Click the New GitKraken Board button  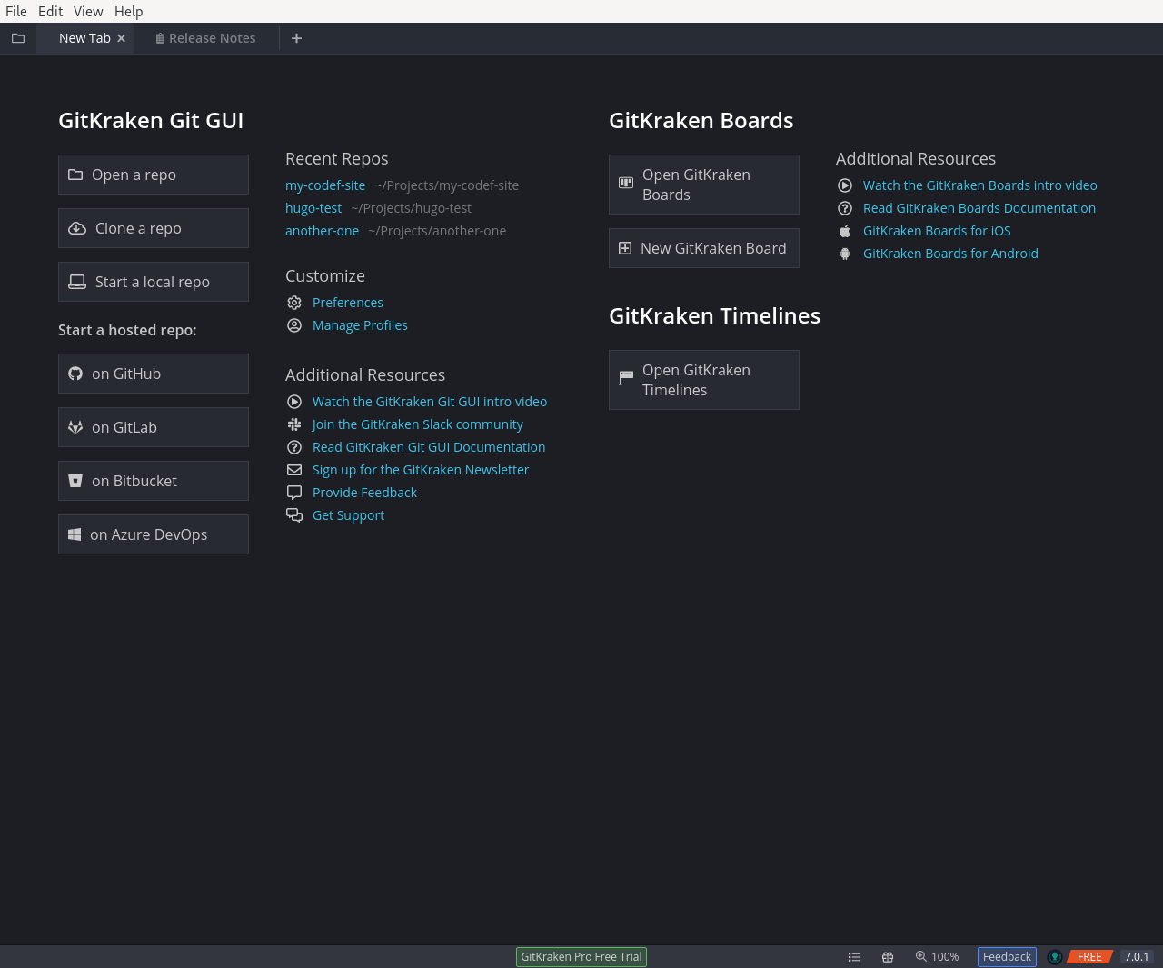click(704, 248)
